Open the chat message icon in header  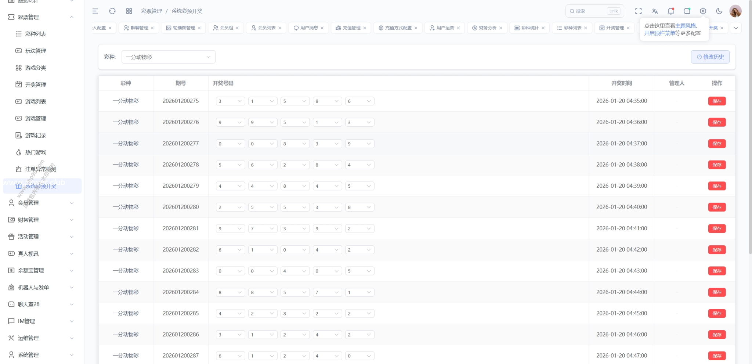tap(687, 11)
